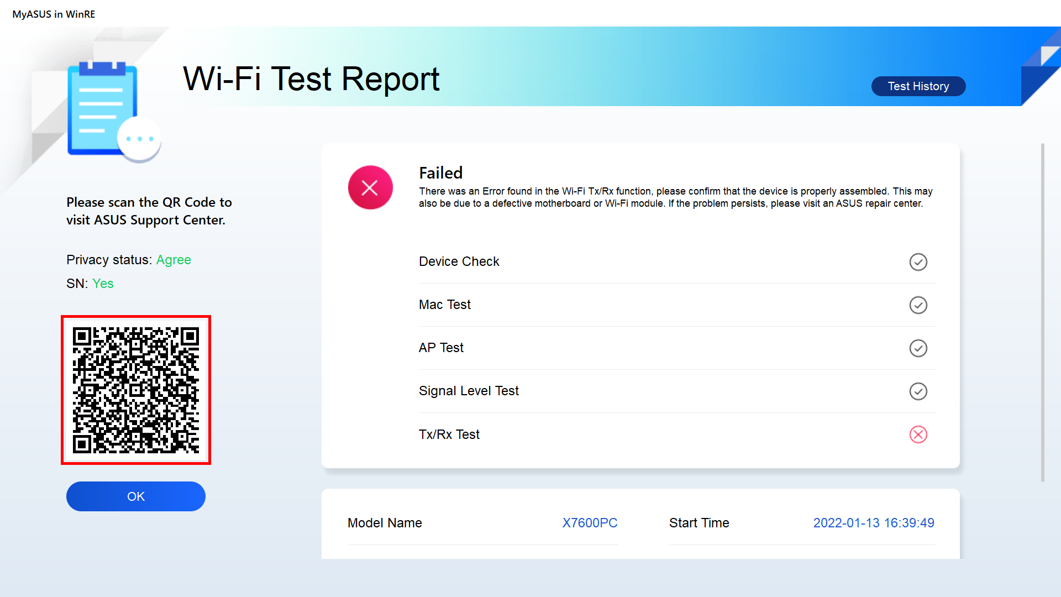Screen dimensions: 1061x597
Task: Click the AP Test pass checkmark
Action: tap(918, 348)
